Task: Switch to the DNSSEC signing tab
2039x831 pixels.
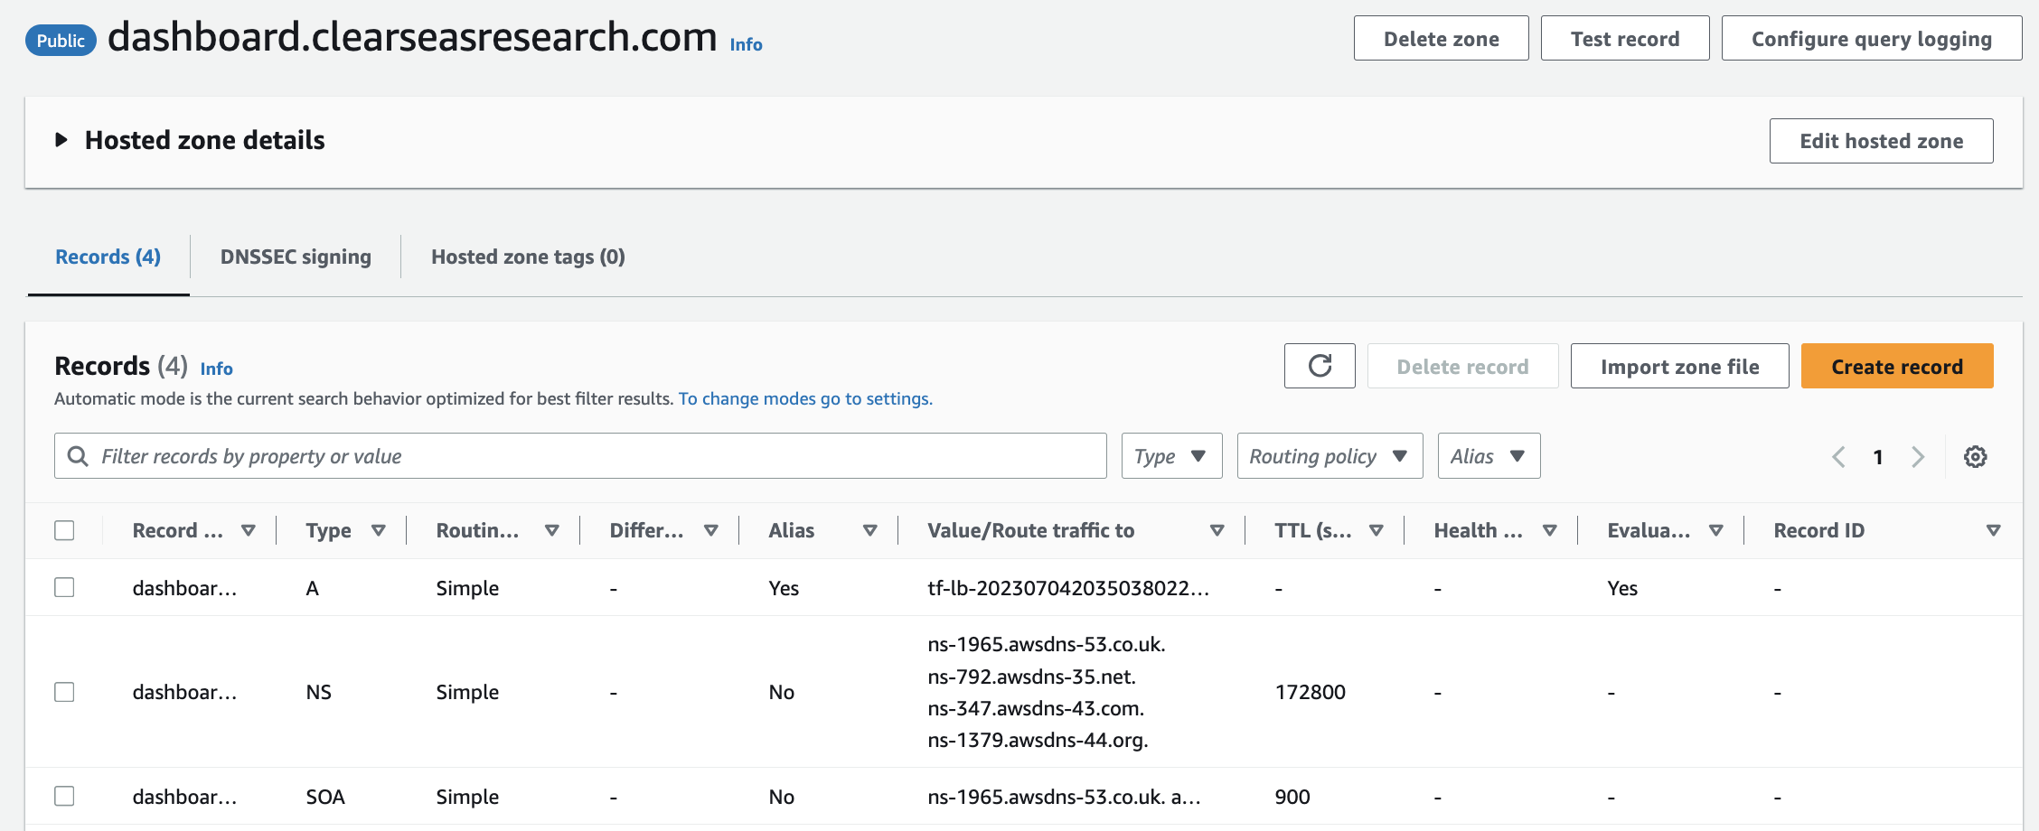Action: (x=296, y=257)
